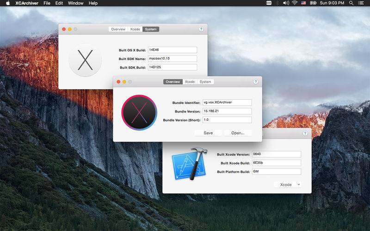Open the volume control in menu bar
Viewport: 370px width, 231px height.
pos(286,3)
